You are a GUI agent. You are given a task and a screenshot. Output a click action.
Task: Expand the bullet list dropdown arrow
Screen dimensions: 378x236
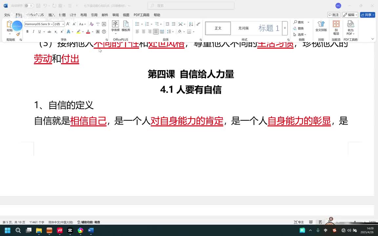142,24
